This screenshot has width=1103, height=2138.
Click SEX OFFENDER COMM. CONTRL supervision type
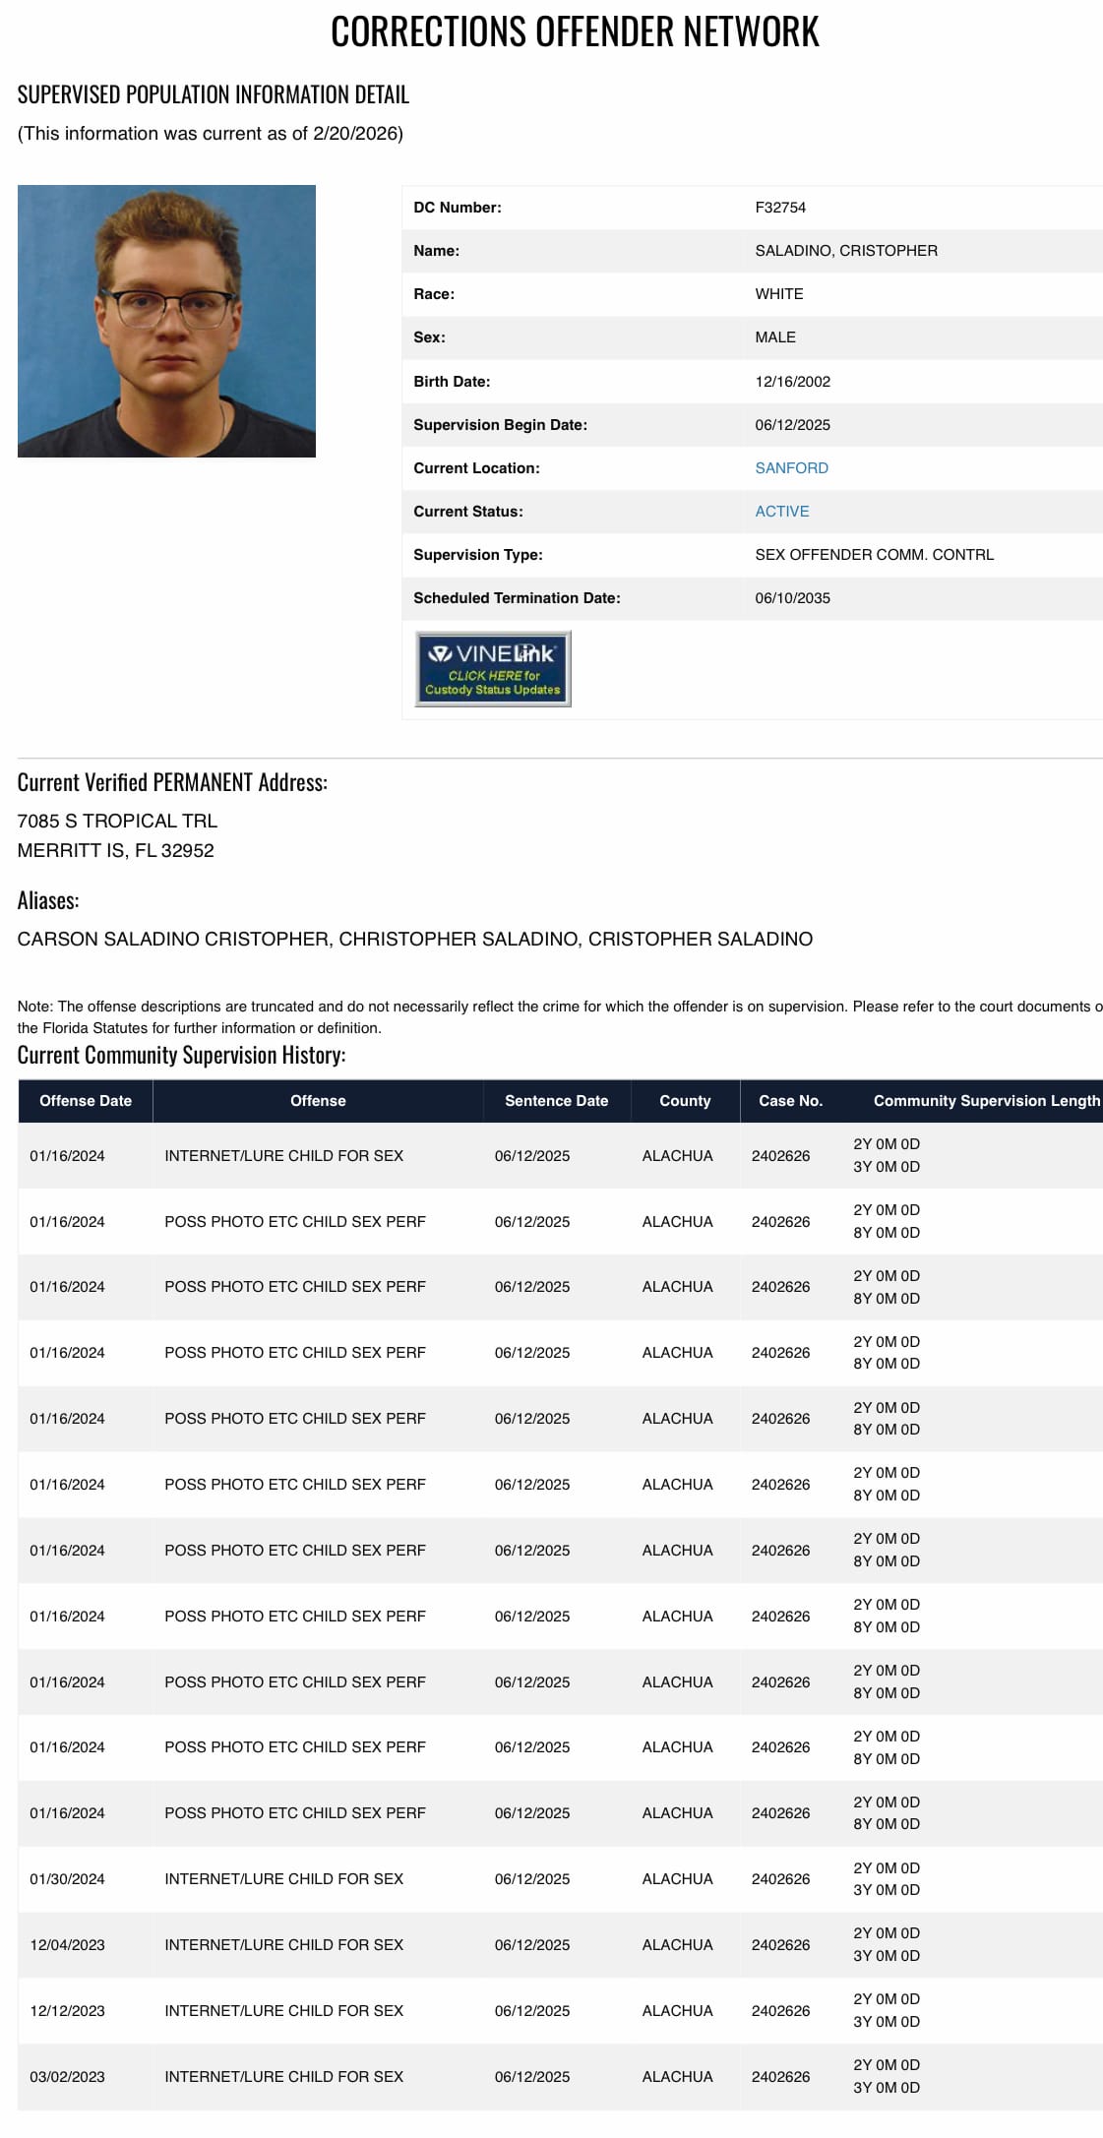point(874,555)
